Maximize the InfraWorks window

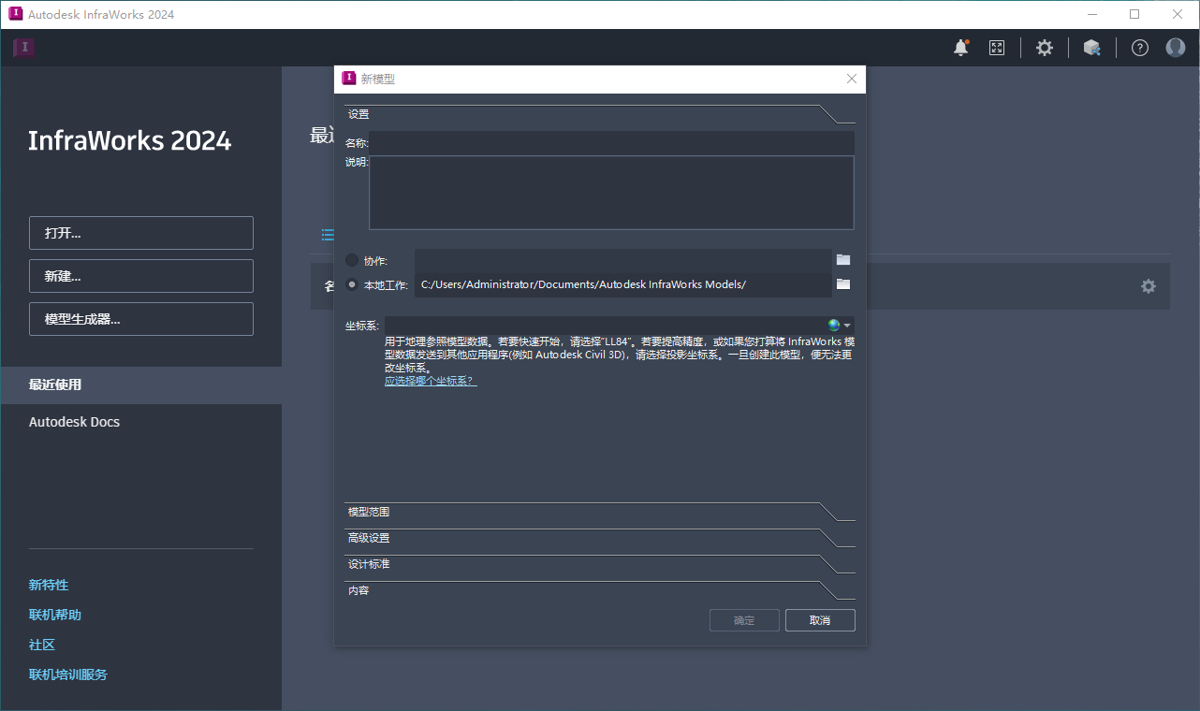1134,14
